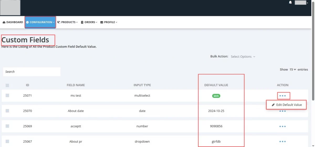Open action dots for About pr row

(283, 142)
